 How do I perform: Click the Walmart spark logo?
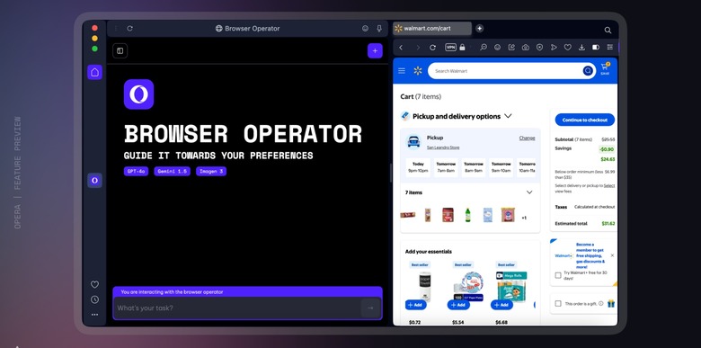pyautogui.click(x=418, y=71)
